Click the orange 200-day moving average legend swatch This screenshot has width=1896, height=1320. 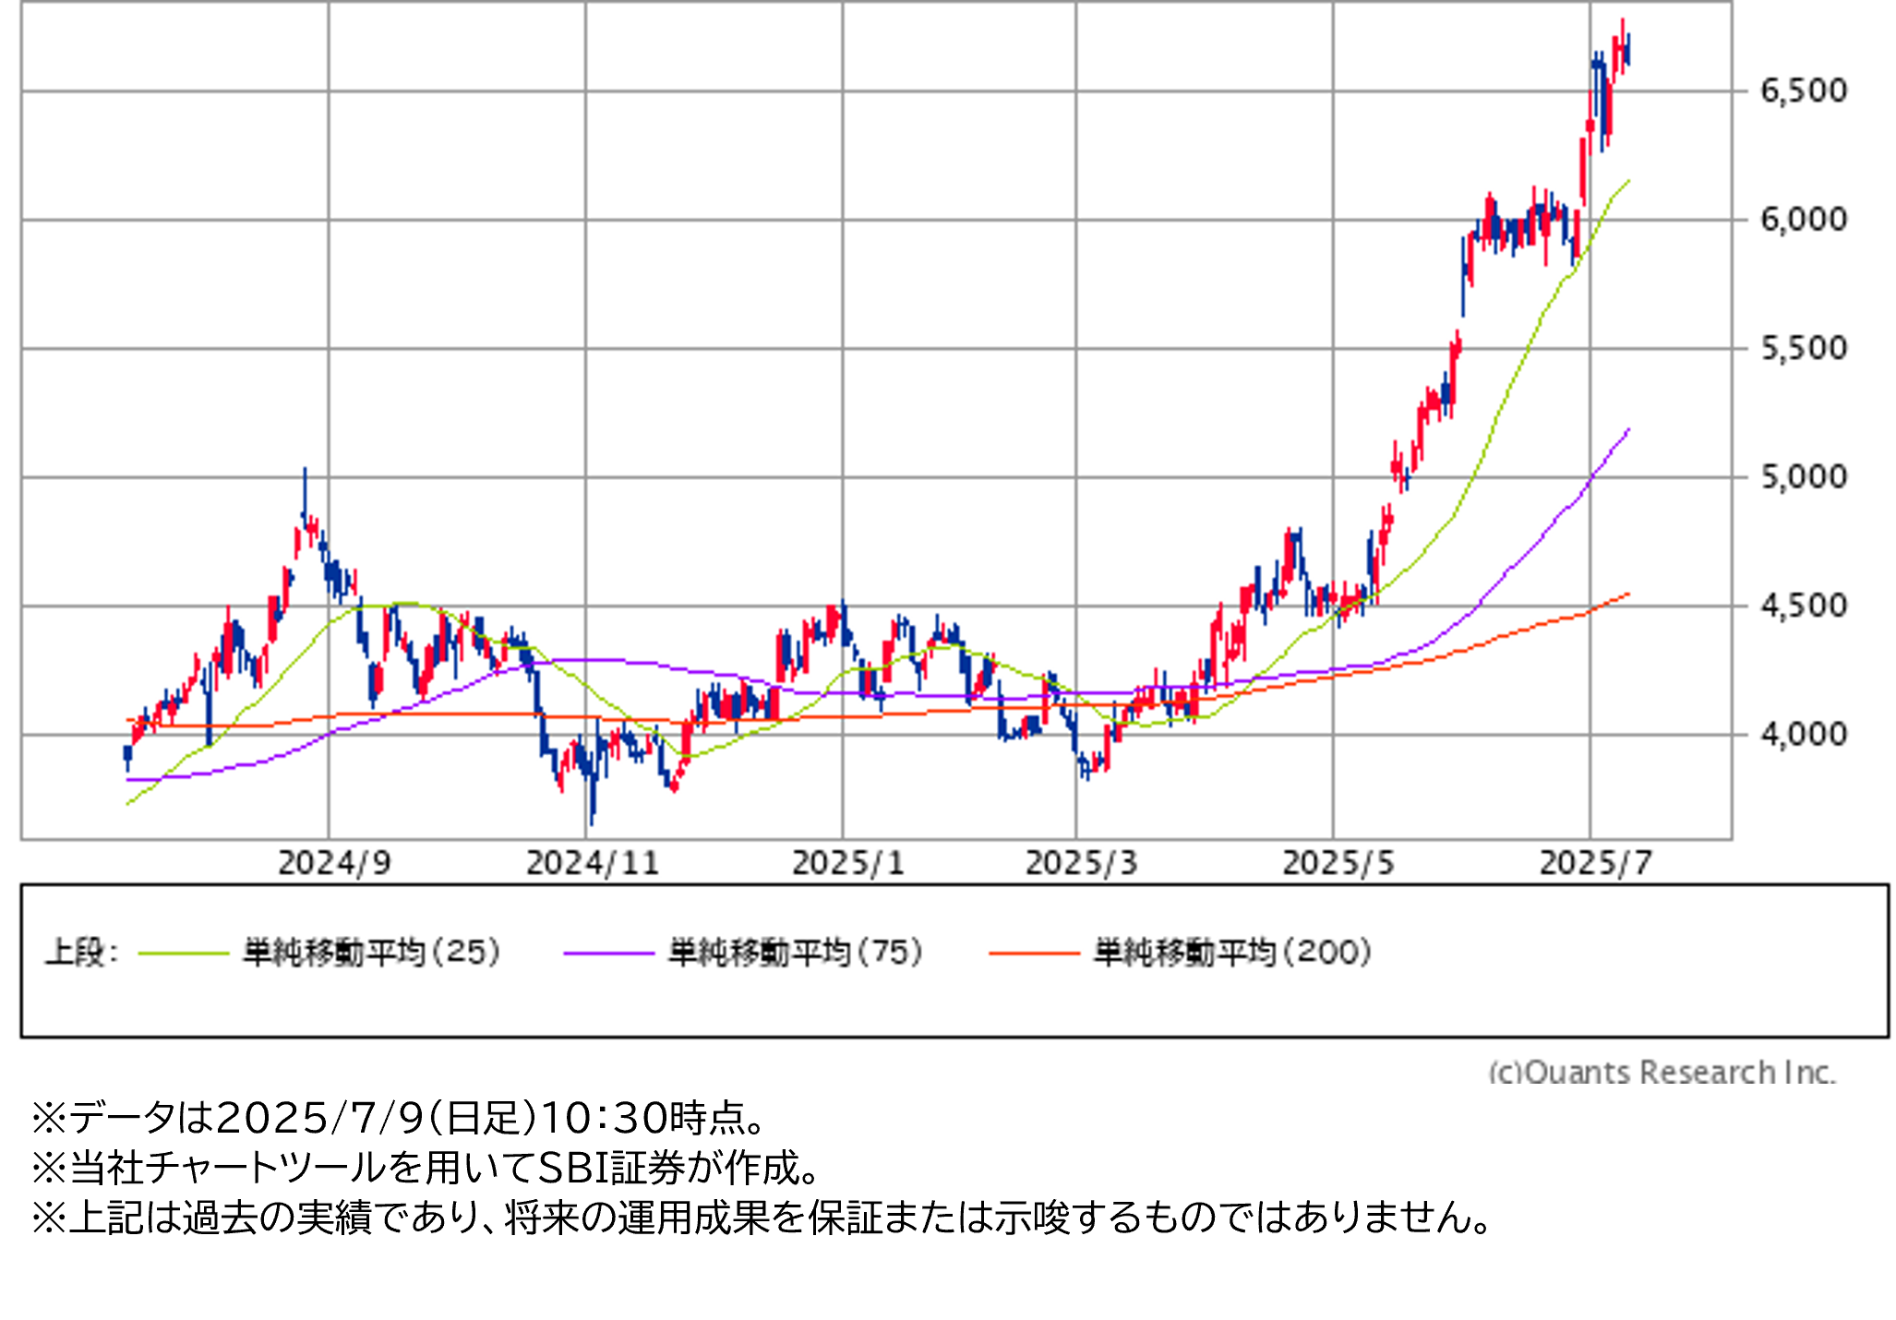coord(1033,954)
